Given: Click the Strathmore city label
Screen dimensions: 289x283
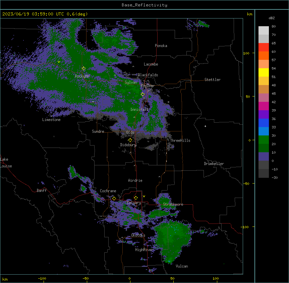Looking at the screenshot, I should click(173, 204).
